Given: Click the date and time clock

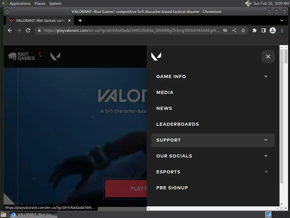Looking at the screenshot, I should click(x=271, y=3).
